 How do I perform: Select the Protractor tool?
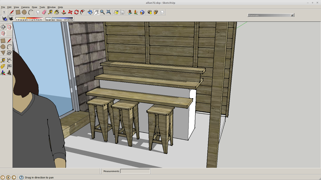click(3, 66)
